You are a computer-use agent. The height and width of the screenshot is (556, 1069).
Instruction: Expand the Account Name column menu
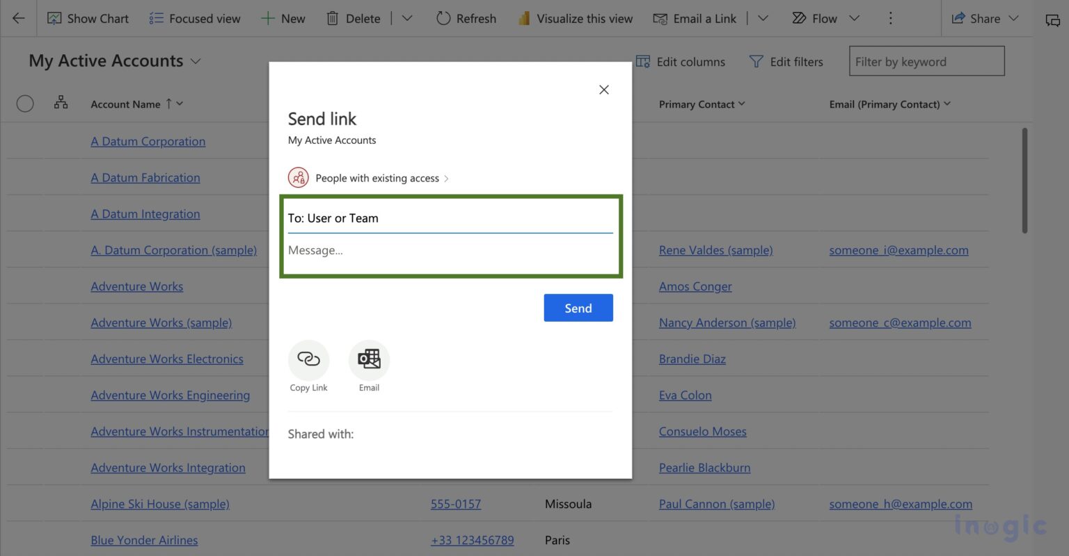(178, 104)
